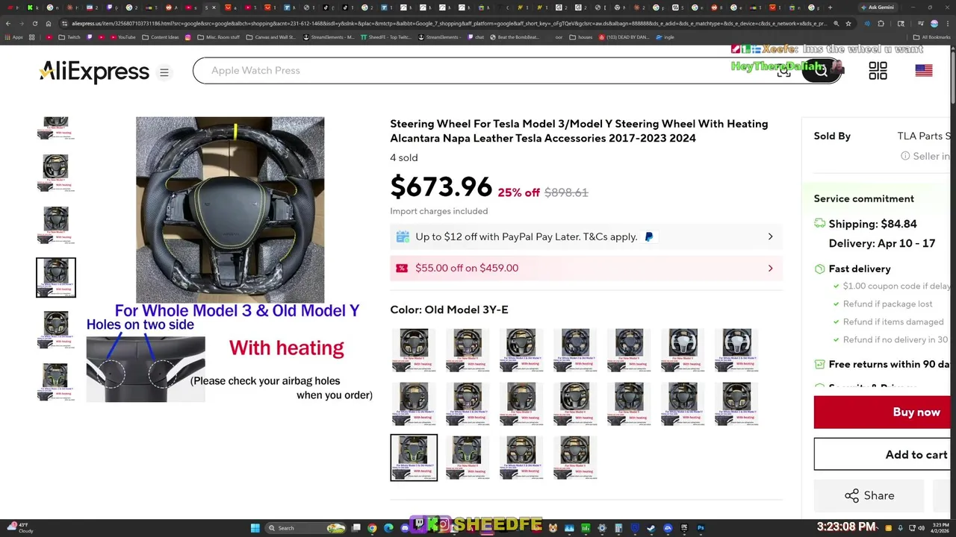Open the weather widget on taskbar
956x537 pixels.
pyautogui.click(x=21, y=528)
